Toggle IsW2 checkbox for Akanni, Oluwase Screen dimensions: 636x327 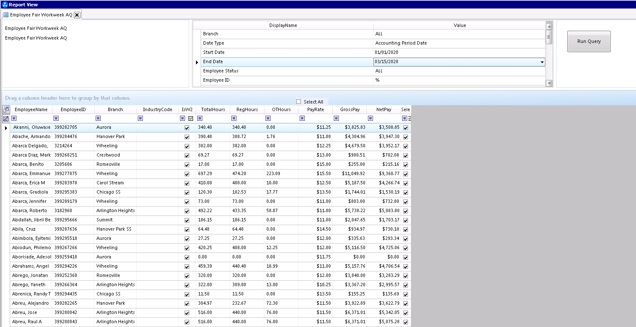coord(187,128)
